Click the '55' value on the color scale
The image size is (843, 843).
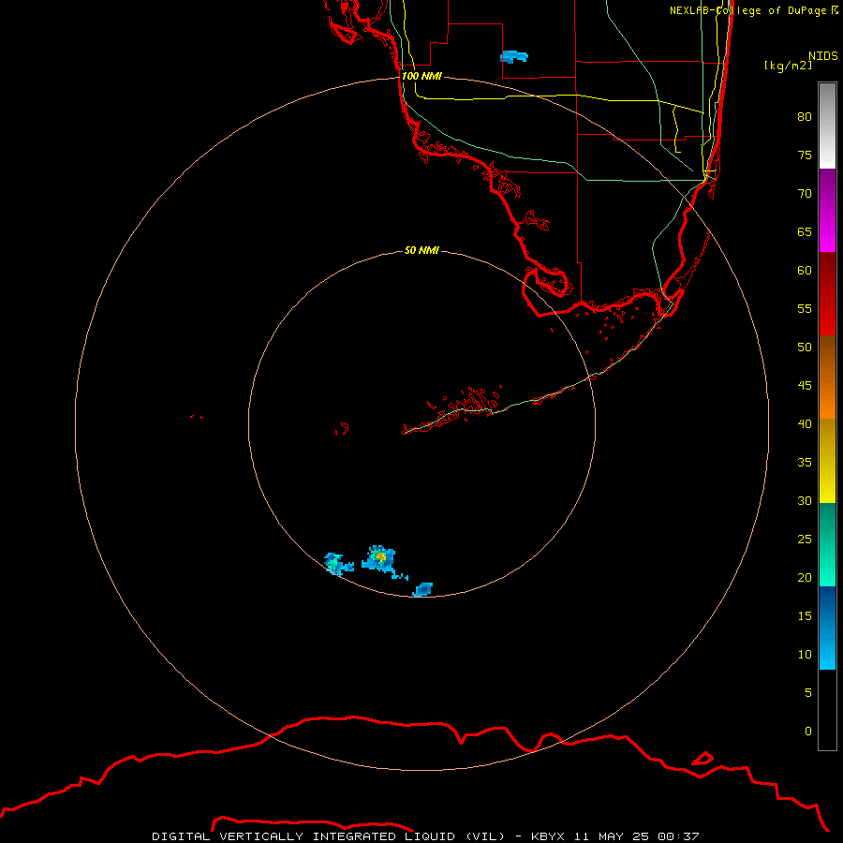point(805,308)
